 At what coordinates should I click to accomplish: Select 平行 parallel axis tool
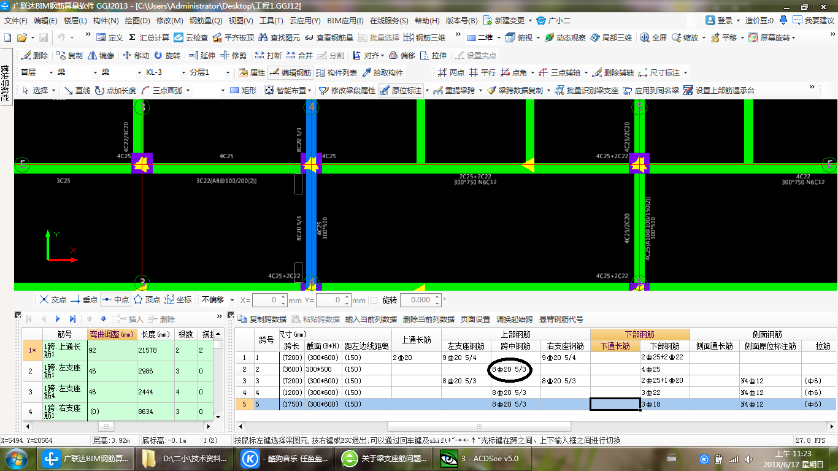(x=482, y=72)
